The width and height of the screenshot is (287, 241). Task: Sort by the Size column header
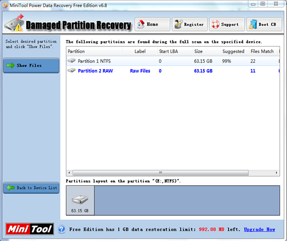click(206, 51)
